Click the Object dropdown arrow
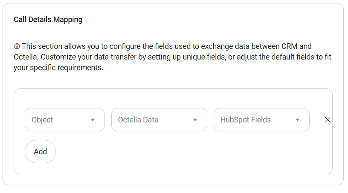Image resolution: width=348 pixels, height=193 pixels. [93, 120]
